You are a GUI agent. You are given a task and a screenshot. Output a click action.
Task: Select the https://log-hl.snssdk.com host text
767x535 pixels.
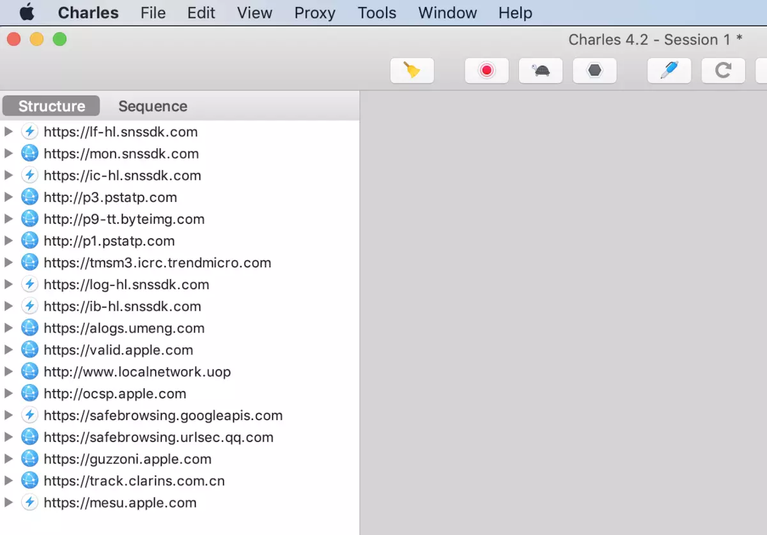pos(127,284)
